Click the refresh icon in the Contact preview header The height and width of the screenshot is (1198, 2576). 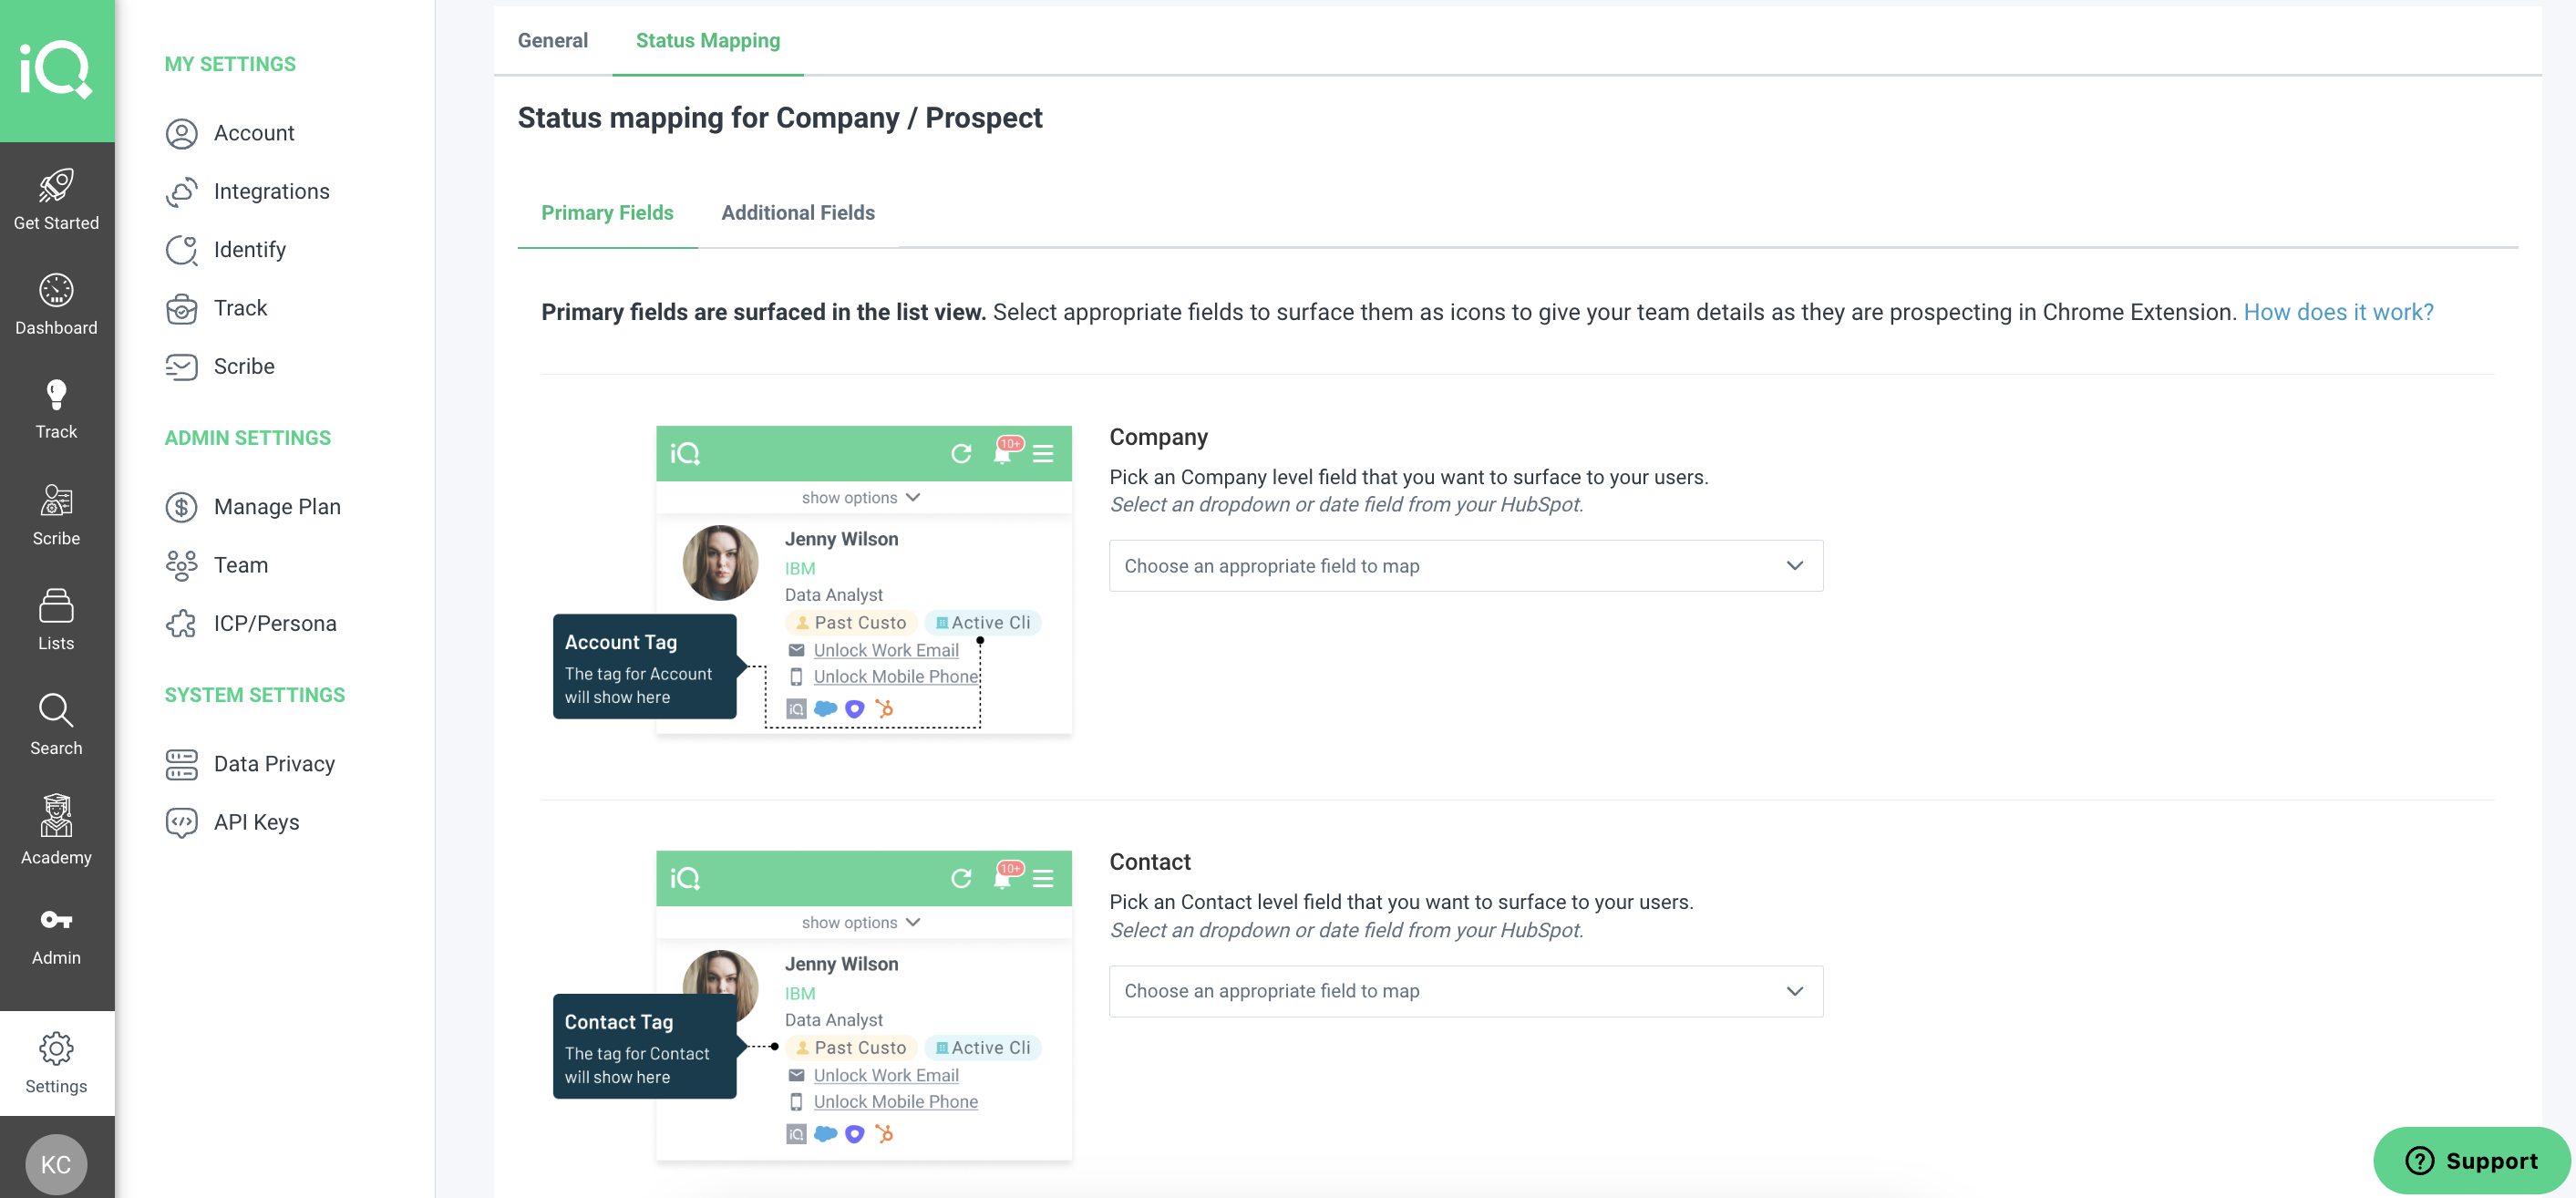961,878
